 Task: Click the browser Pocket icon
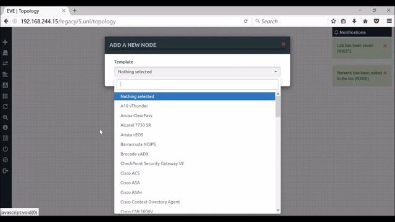click(x=376, y=21)
